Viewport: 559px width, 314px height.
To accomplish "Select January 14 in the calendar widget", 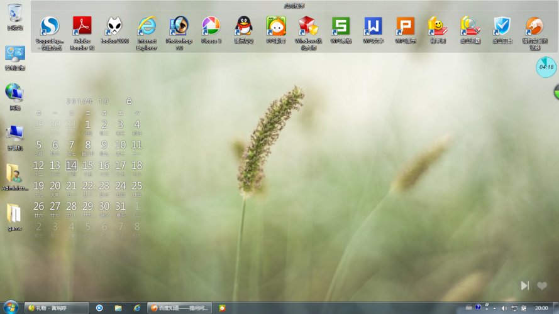I will coord(72,166).
